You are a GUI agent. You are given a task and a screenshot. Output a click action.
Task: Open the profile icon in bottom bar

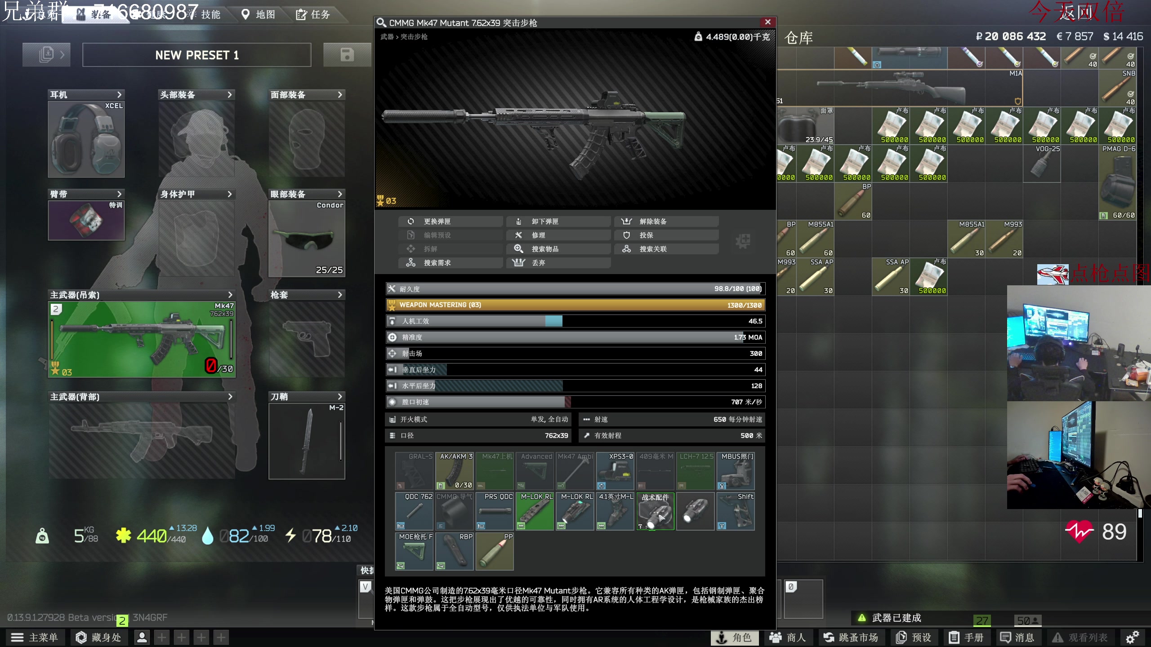pyautogui.click(x=142, y=637)
